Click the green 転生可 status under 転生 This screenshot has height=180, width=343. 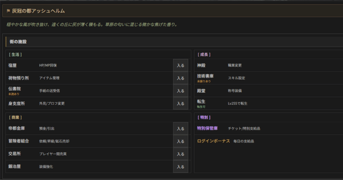click(201, 107)
